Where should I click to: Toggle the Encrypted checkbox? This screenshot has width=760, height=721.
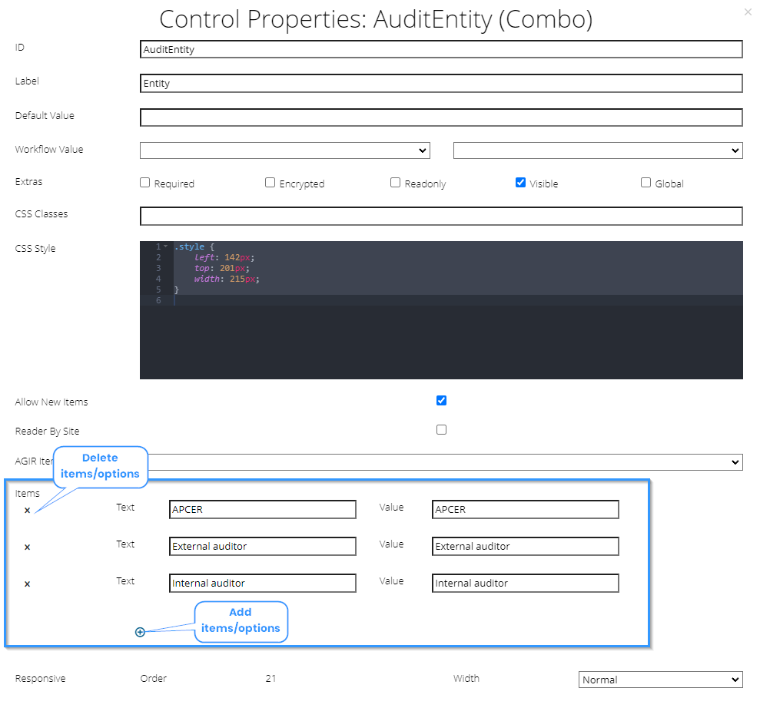point(270,183)
